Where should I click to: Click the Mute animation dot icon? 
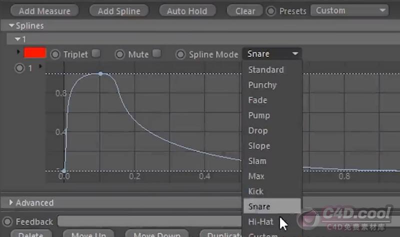click(120, 54)
